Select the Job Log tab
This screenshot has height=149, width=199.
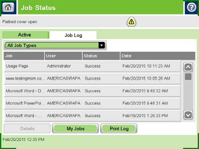73,35
